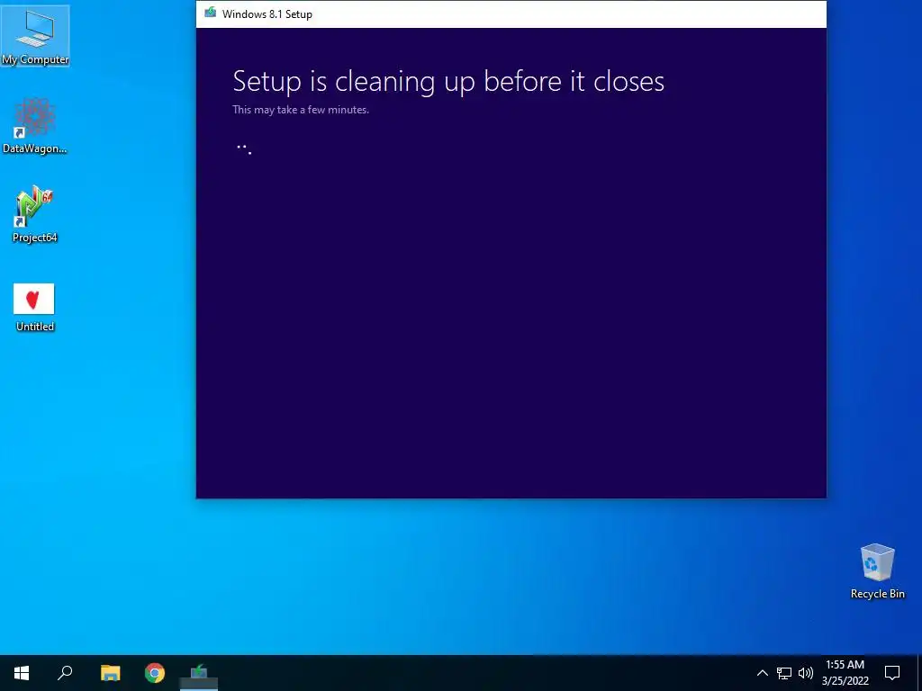Open the network status tray icon

point(784,673)
